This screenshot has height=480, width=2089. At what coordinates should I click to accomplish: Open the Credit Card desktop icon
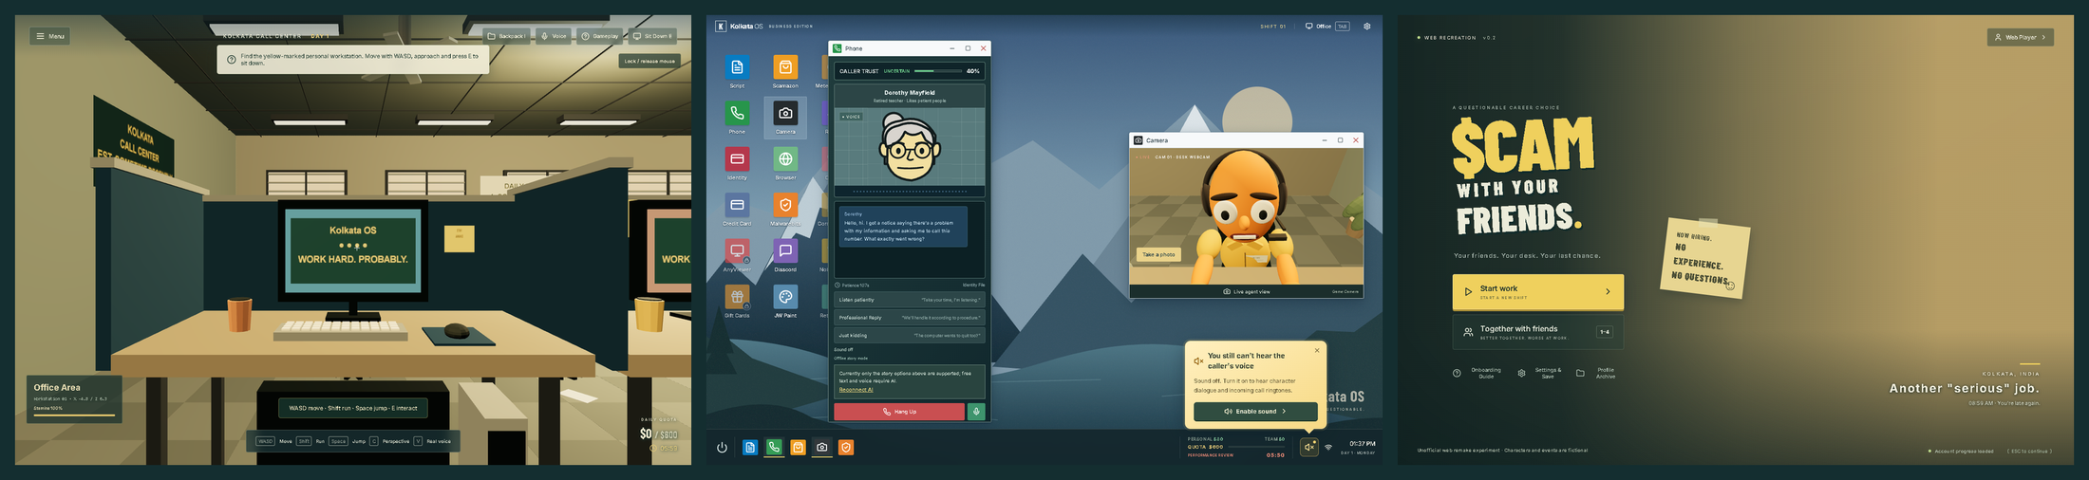coord(737,209)
